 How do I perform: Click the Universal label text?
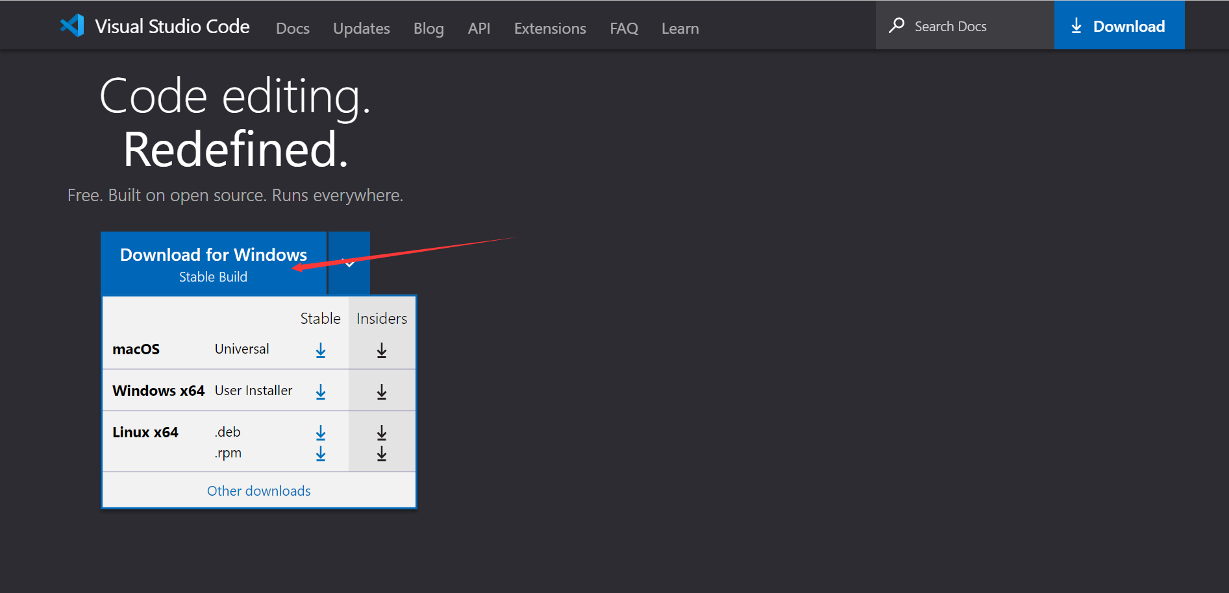point(242,349)
